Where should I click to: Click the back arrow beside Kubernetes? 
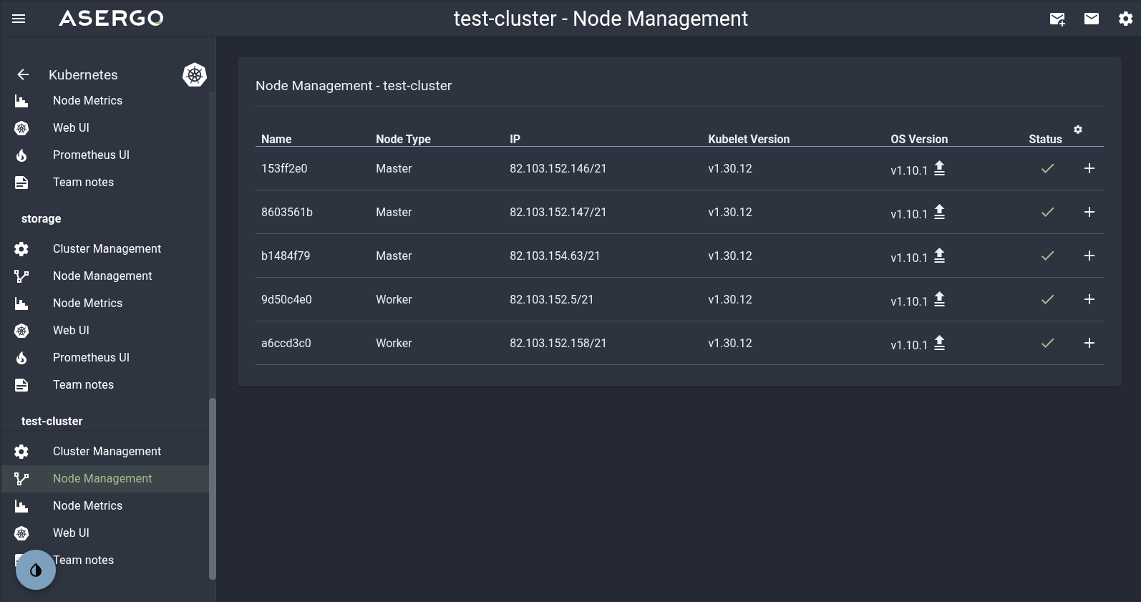[23, 74]
